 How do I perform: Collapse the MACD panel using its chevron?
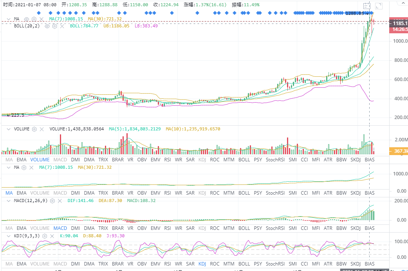(x=9, y=201)
